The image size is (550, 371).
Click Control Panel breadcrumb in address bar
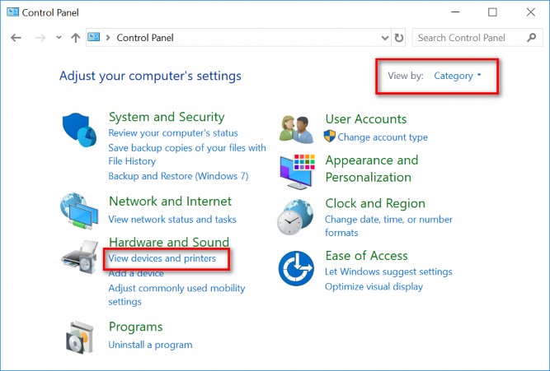tap(145, 38)
